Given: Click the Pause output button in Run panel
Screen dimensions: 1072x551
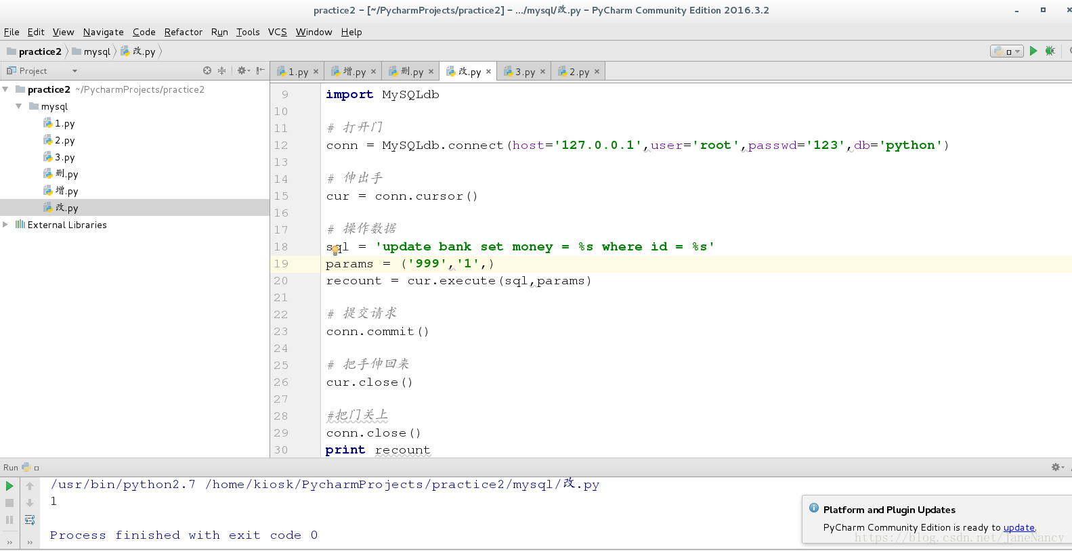Looking at the screenshot, I should 9,520.
